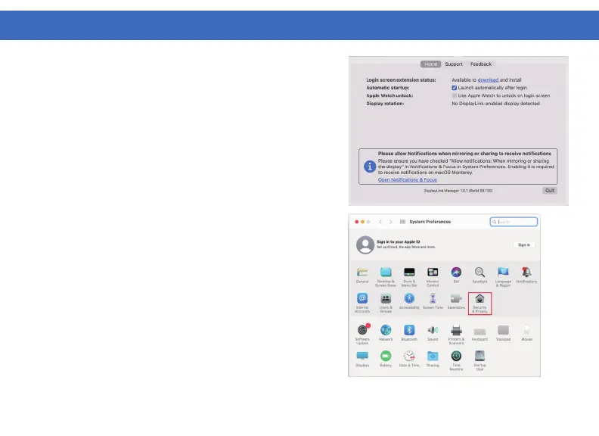This screenshot has width=599, height=436.
Task: Open Time Machine preferences
Action: click(456, 357)
